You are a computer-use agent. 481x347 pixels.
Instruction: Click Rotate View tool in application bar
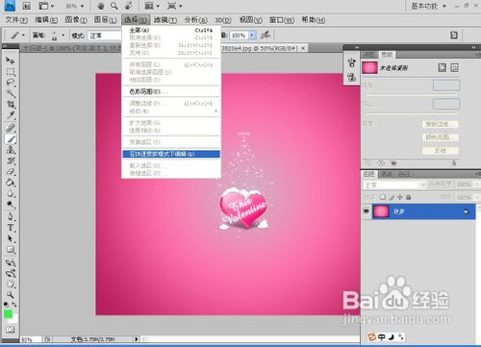click(129, 6)
